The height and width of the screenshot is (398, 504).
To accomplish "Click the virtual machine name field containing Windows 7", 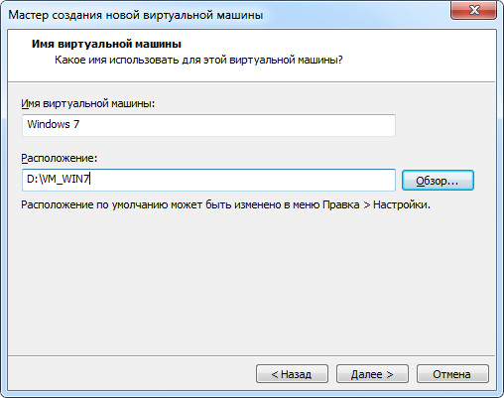I will coord(208,125).
